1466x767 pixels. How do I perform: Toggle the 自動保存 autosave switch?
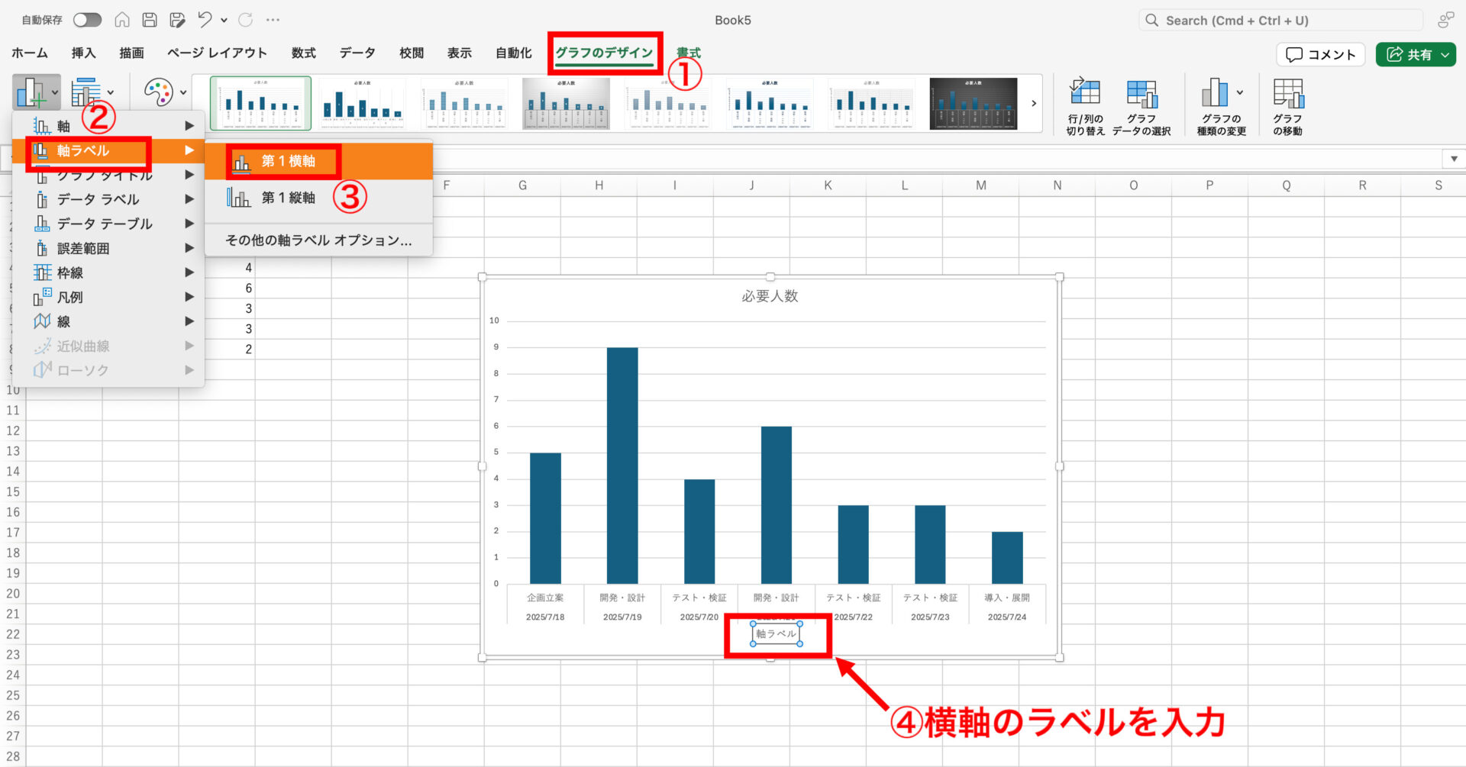point(87,20)
